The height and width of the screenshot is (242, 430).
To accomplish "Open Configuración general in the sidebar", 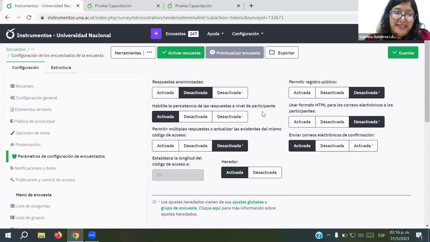I will 36,98.
